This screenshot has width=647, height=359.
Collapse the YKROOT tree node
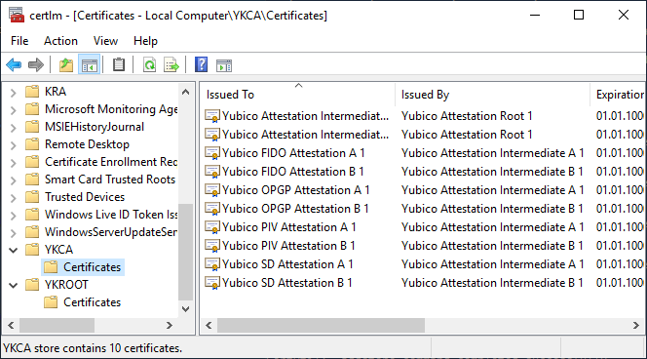14,285
